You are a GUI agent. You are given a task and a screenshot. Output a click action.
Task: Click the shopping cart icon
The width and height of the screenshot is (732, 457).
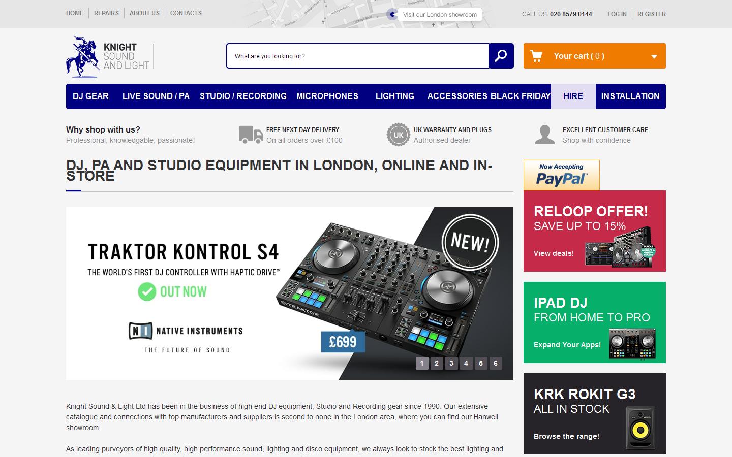click(536, 56)
